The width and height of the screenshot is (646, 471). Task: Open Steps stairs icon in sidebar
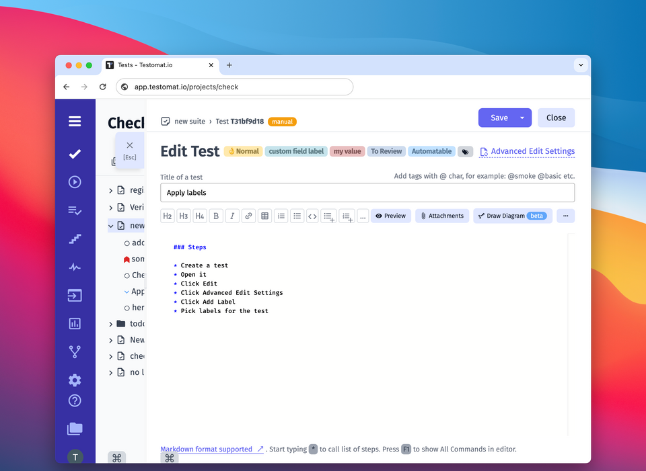click(x=75, y=239)
